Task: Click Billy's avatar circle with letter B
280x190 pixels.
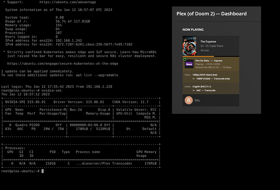Action: pyautogui.click(x=189, y=100)
